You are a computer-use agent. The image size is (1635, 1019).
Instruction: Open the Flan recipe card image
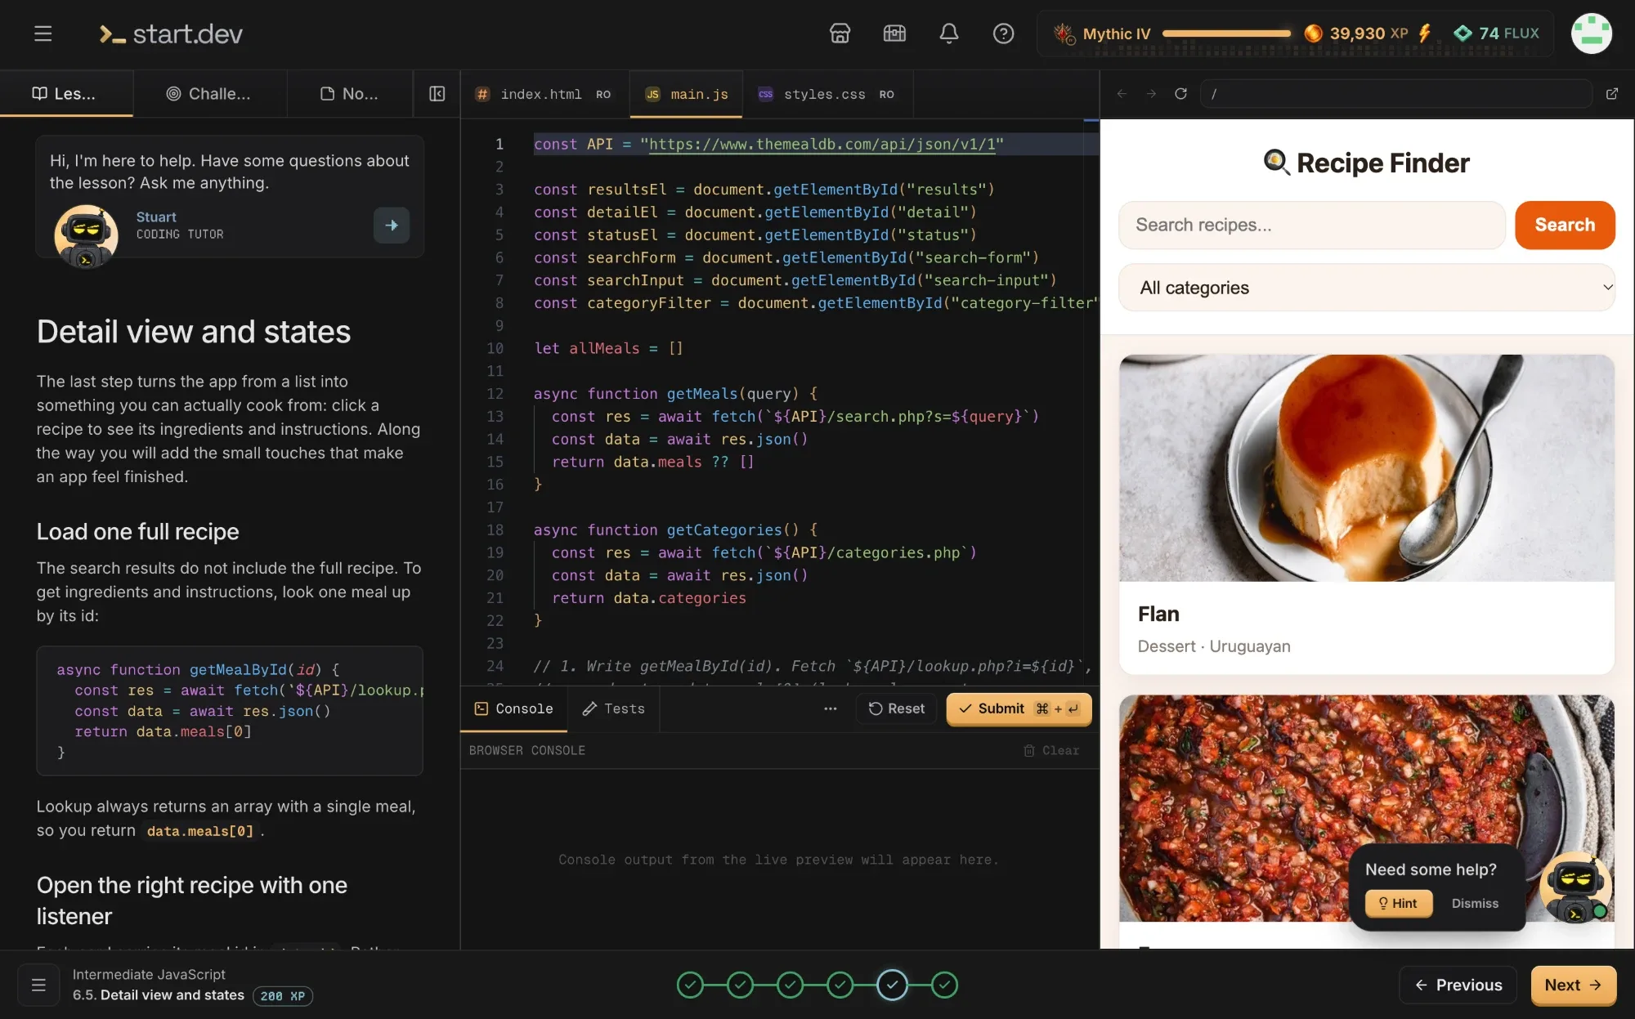click(1366, 467)
